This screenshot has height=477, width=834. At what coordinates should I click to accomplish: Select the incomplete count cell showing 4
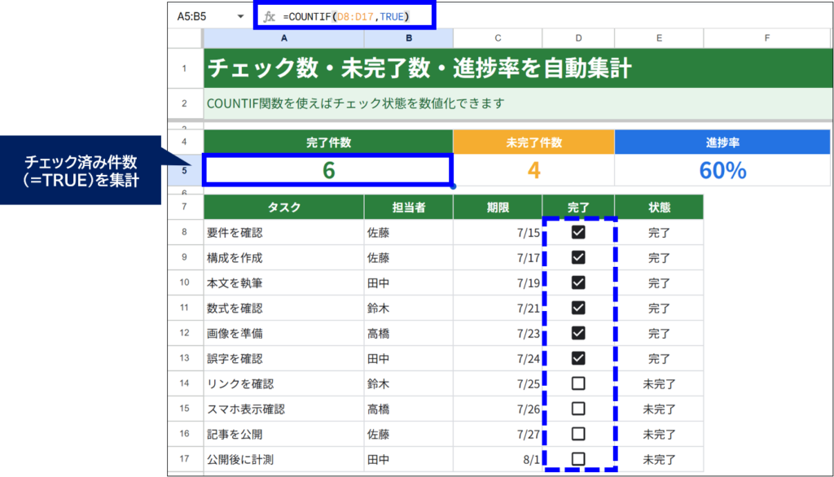tap(533, 170)
